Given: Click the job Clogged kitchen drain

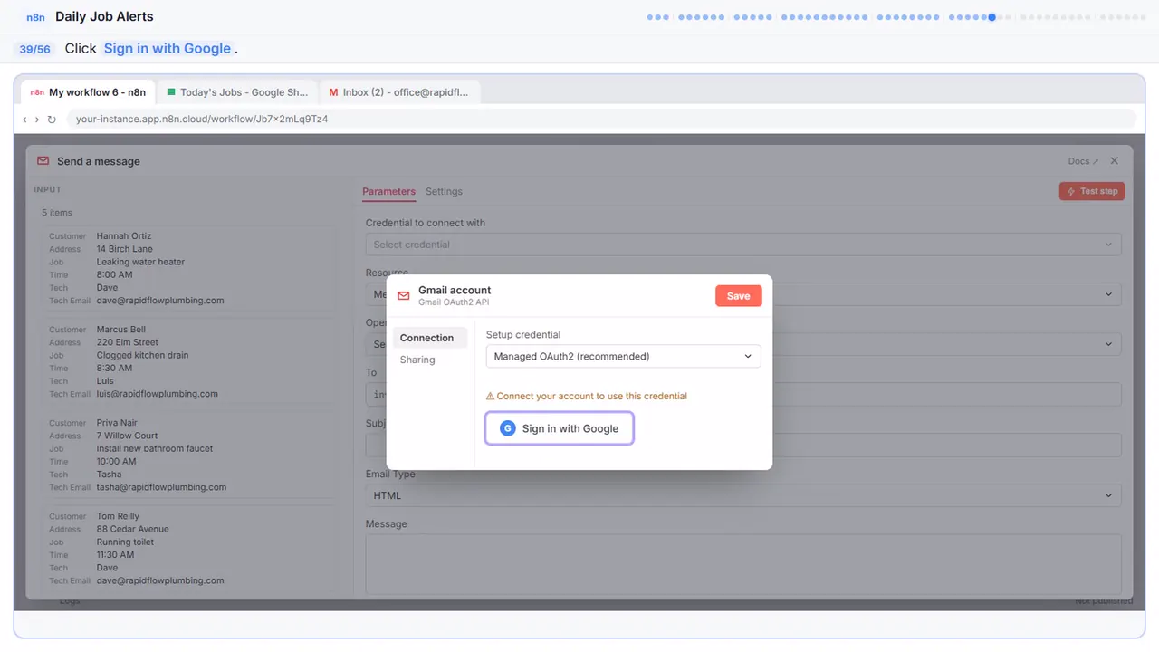Looking at the screenshot, I should (x=143, y=355).
